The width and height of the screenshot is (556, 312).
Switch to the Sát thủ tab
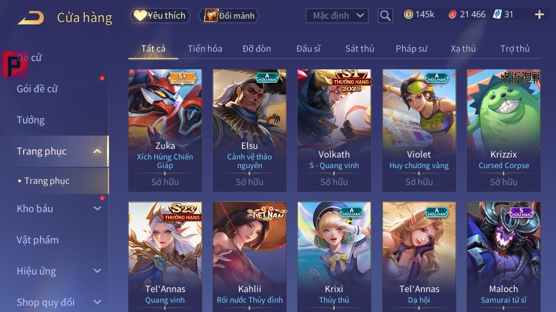point(360,49)
